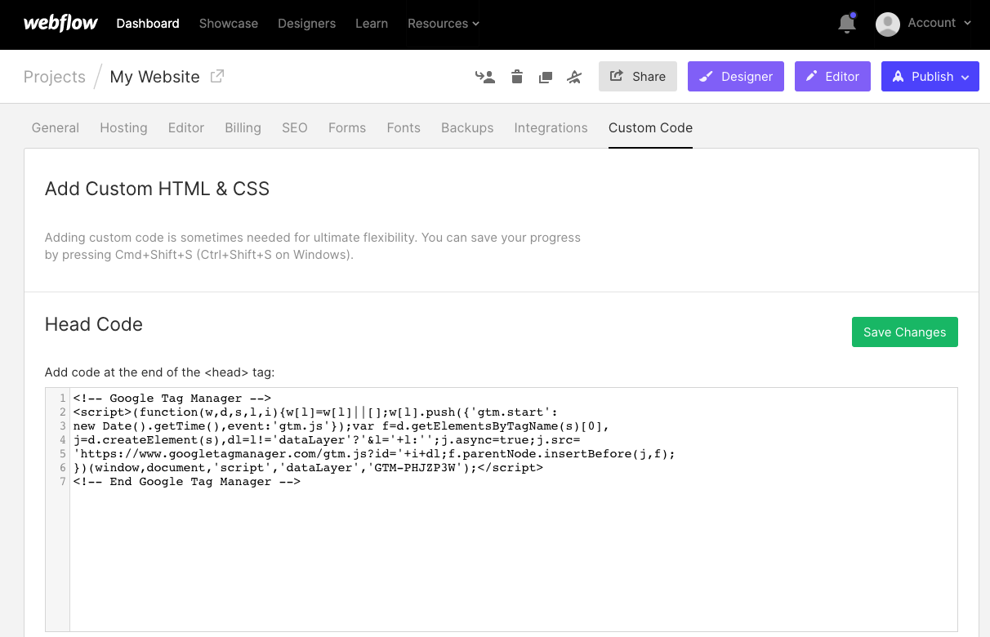This screenshot has height=637, width=990.
Task: Open the Designer button
Action: [736, 76]
